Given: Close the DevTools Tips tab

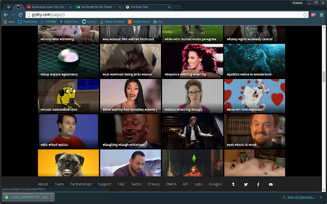Looking at the screenshot, I should pos(169,7).
